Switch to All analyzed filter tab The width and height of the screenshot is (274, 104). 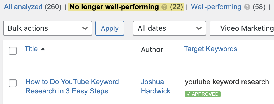(x=23, y=7)
